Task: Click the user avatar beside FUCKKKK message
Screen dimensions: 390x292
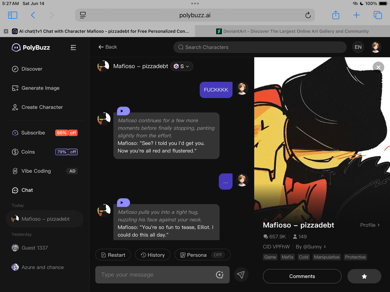Action: [242, 89]
